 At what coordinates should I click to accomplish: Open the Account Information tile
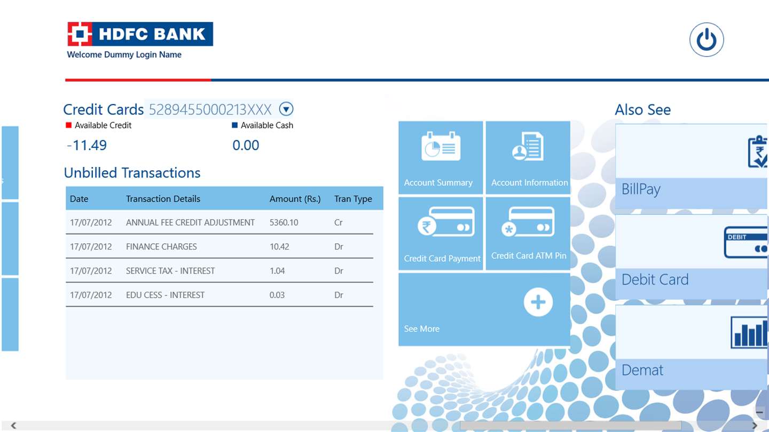tap(528, 157)
